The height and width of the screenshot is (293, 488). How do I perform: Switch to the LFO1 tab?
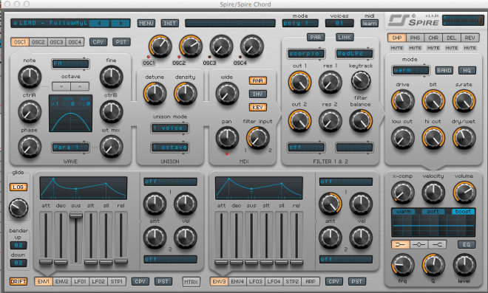click(x=80, y=281)
